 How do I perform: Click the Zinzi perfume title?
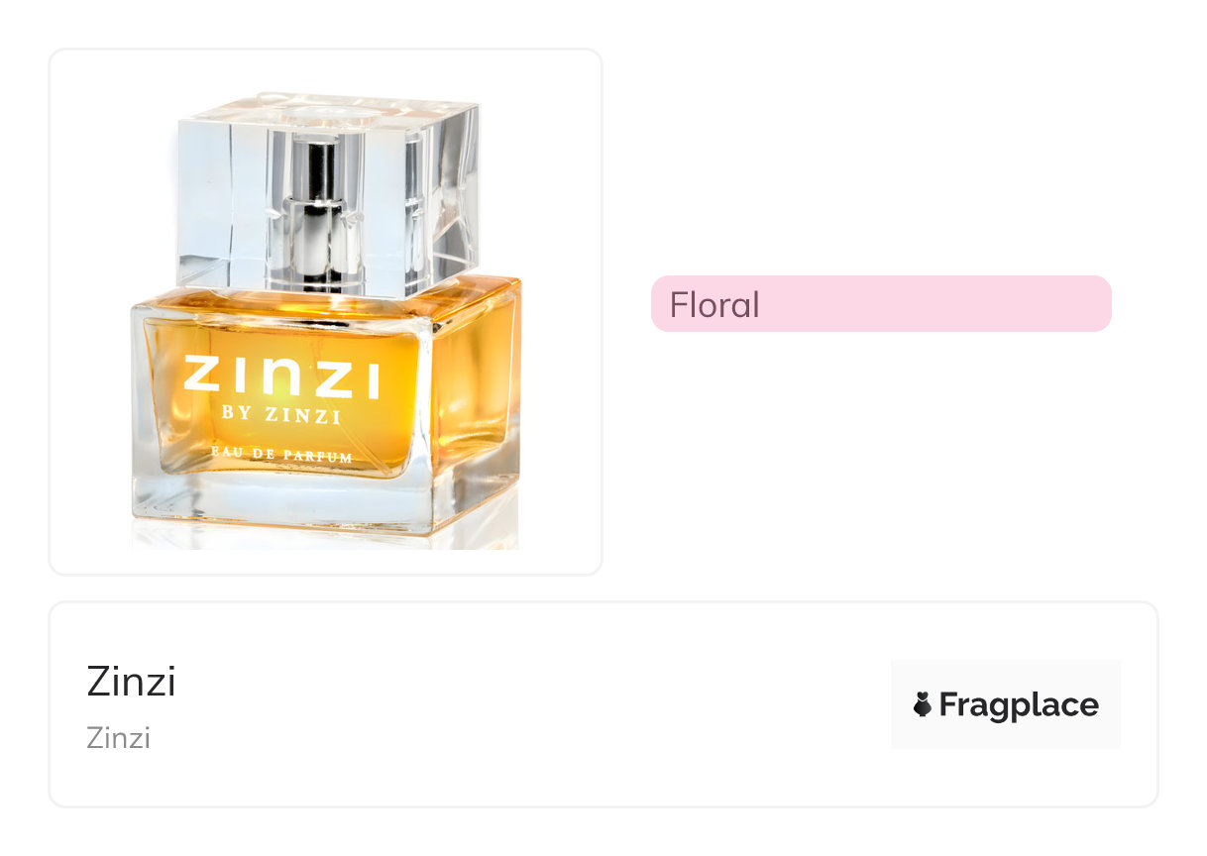click(131, 682)
